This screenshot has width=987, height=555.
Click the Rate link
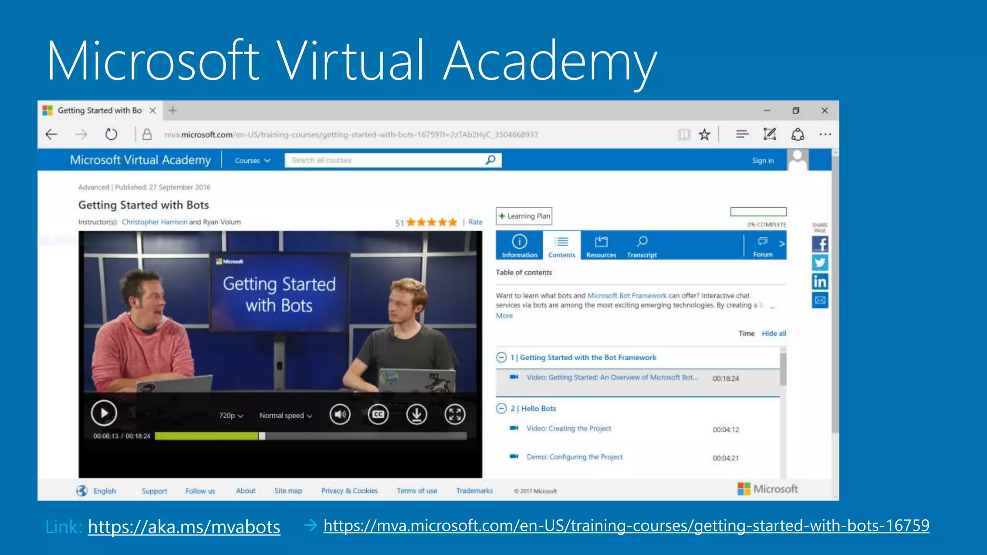click(x=475, y=222)
